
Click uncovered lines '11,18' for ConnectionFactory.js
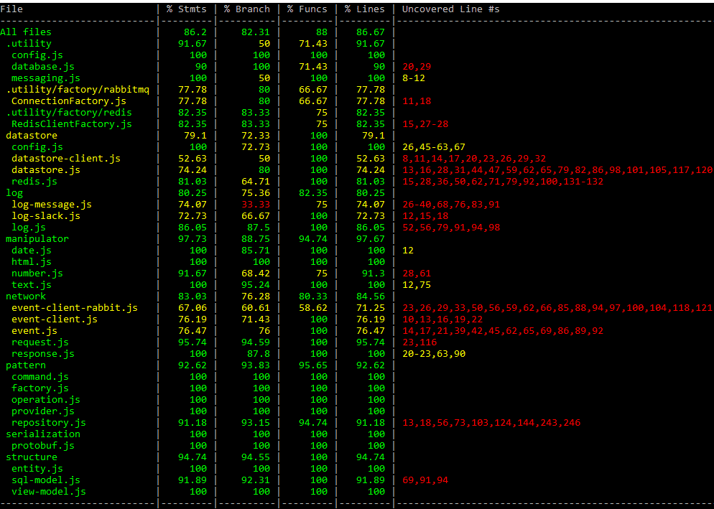pos(417,101)
